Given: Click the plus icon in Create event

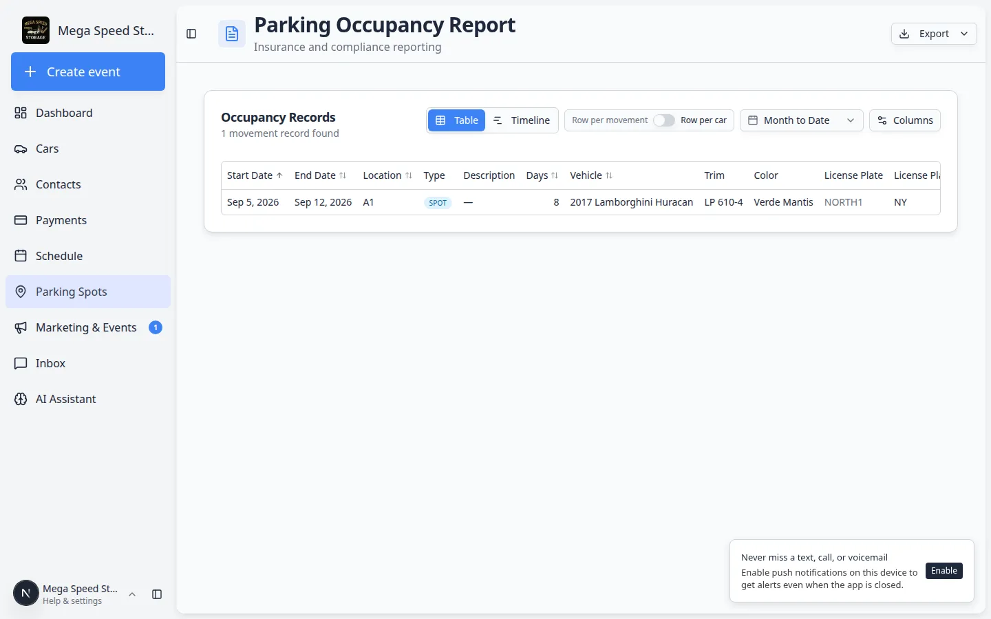Looking at the screenshot, I should [30, 72].
